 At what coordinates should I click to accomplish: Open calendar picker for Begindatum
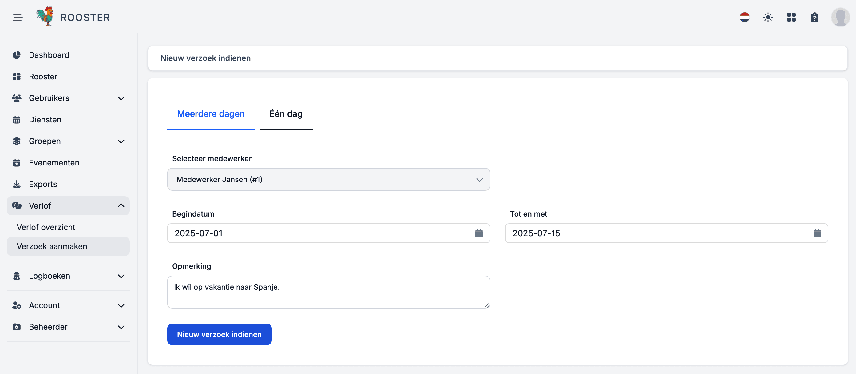pyautogui.click(x=478, y=233)
